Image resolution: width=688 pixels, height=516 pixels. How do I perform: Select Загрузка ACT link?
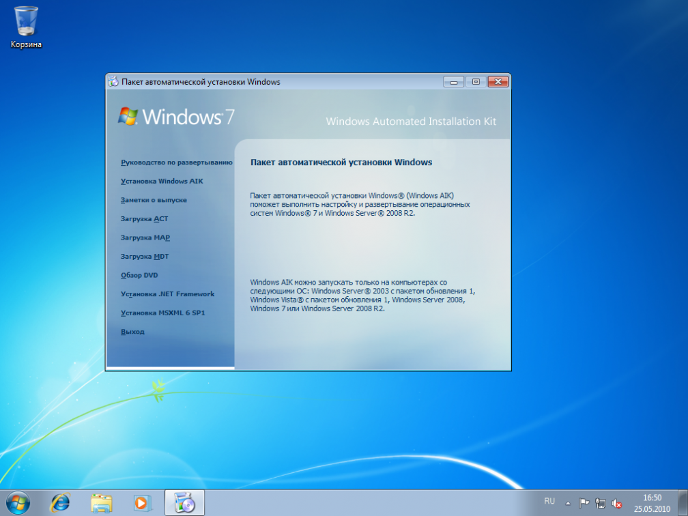point(145,218)
